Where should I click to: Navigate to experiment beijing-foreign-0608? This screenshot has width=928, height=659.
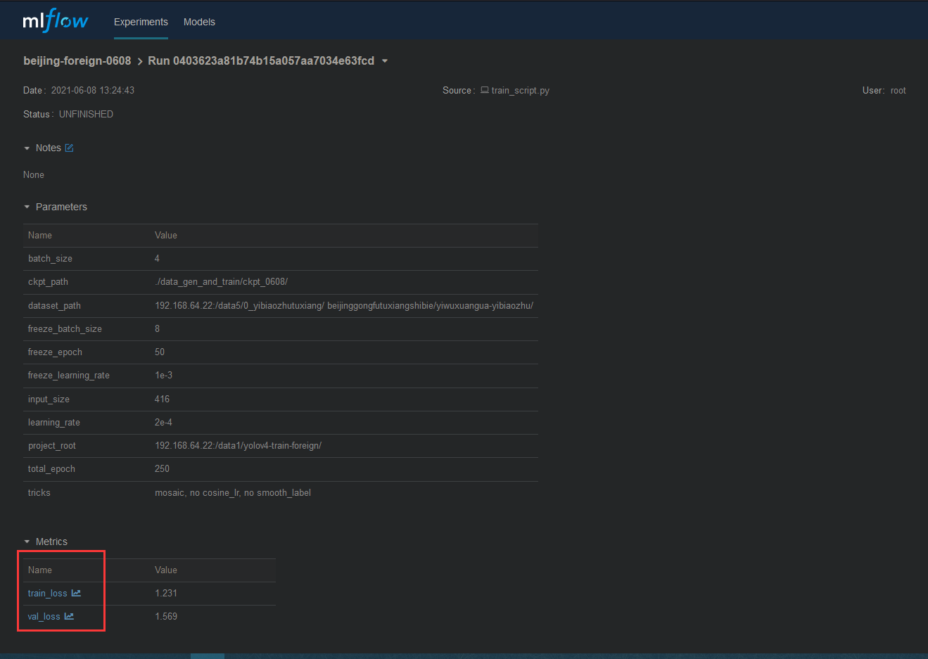pos(77,60)
